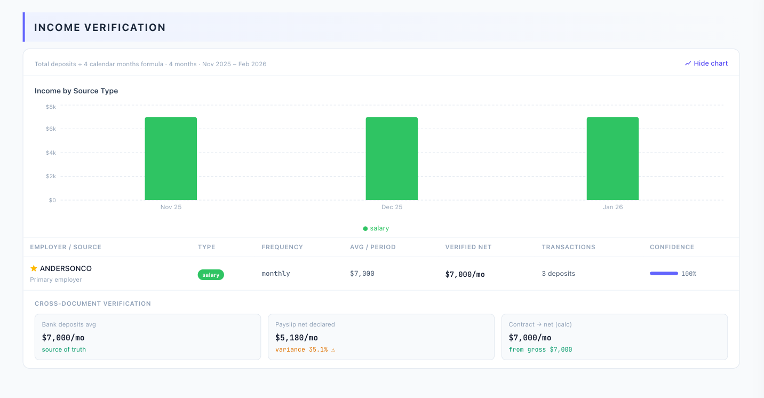
Task: Click the Hide chart trend icon
Action: point(688,63)
